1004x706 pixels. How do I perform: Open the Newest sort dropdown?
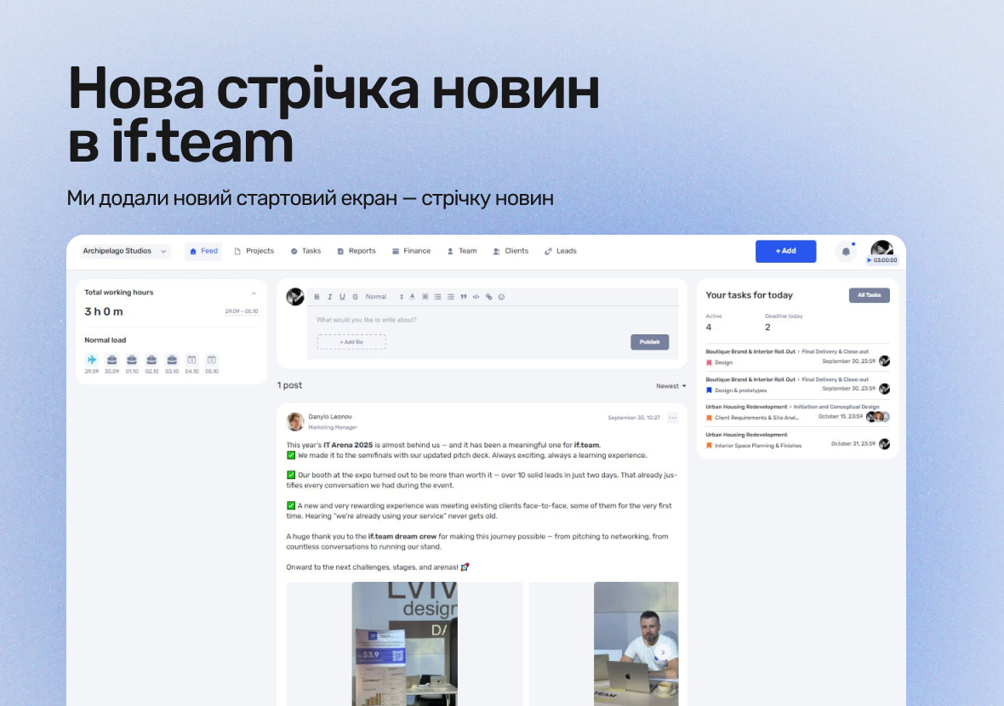(670, 386)
